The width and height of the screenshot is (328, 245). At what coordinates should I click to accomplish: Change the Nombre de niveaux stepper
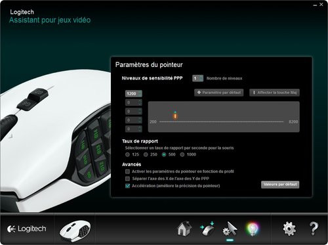pos(197,78)
